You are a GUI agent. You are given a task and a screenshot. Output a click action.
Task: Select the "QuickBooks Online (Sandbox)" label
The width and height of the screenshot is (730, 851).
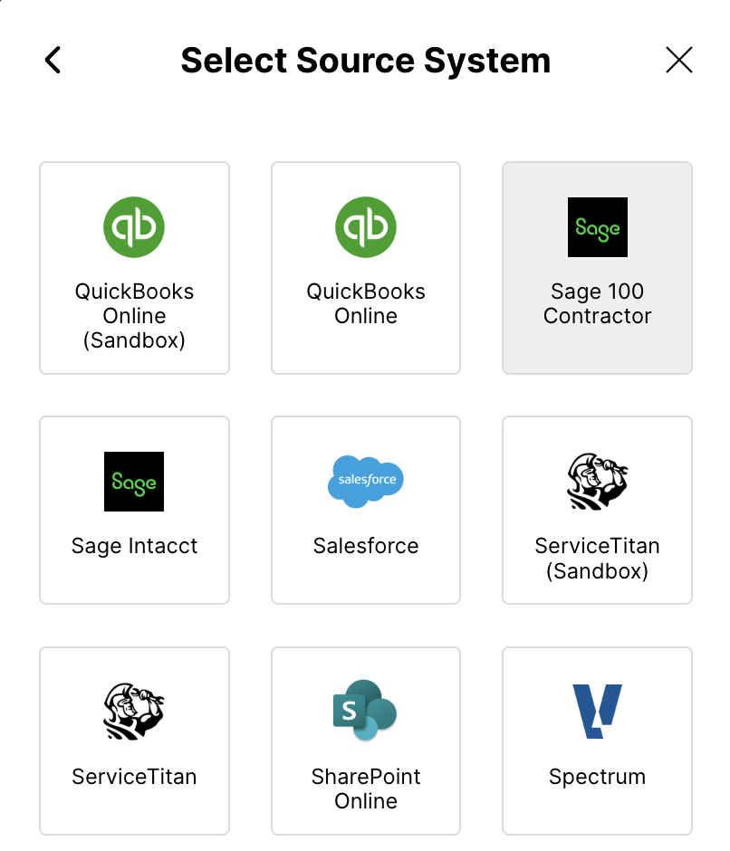(x=134, y=316)
